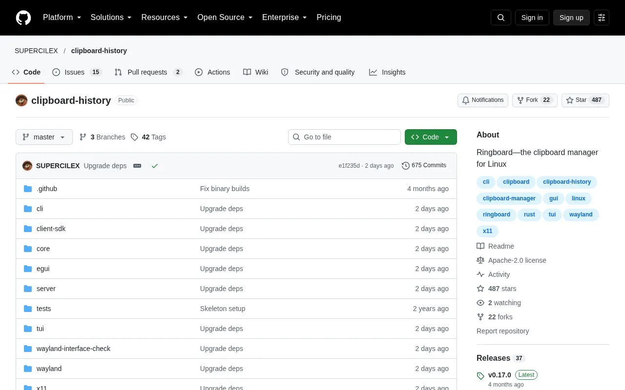Image resolution: width=625 pixels, height=390 pixels.
Task: Switch to the Issues tab
Action: click(77, 72)
